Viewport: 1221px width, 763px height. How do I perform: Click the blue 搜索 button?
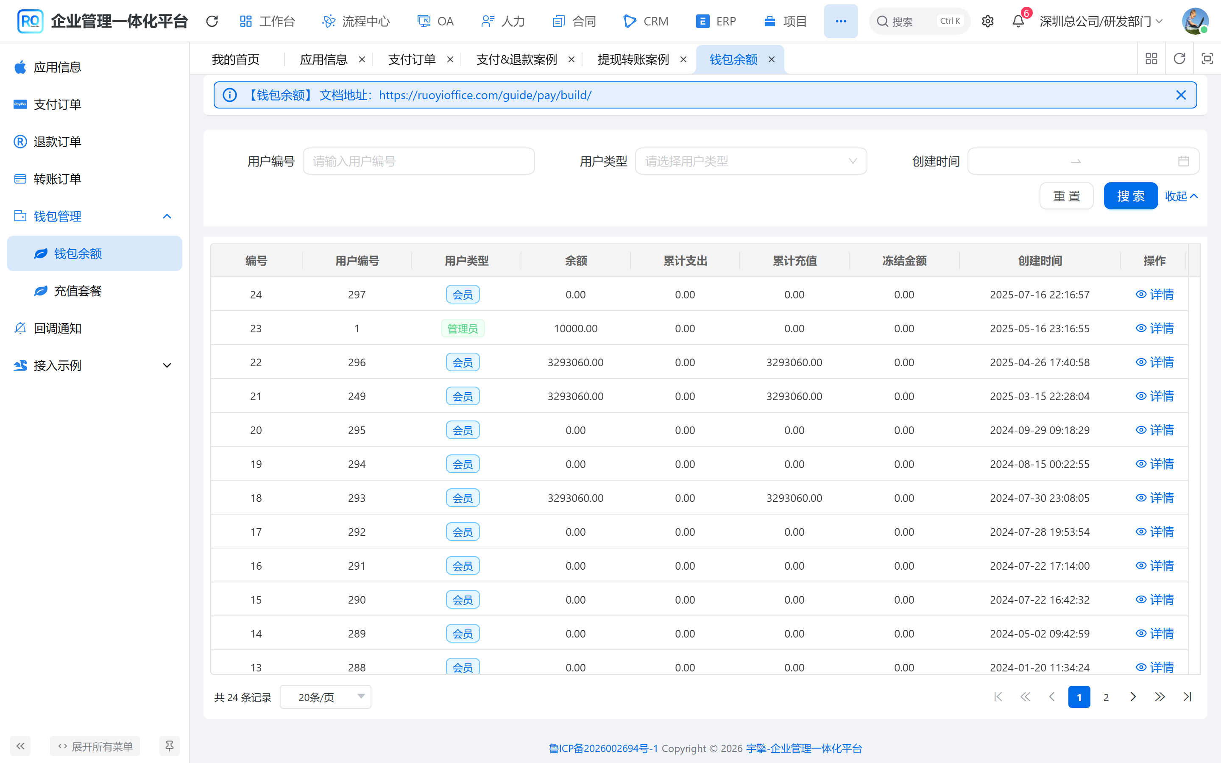[x=1131, y=196]
